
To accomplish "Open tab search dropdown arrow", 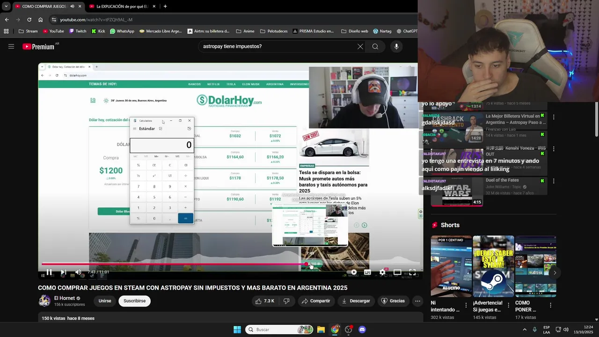I will pyautogui.click(x=6, y=6).
